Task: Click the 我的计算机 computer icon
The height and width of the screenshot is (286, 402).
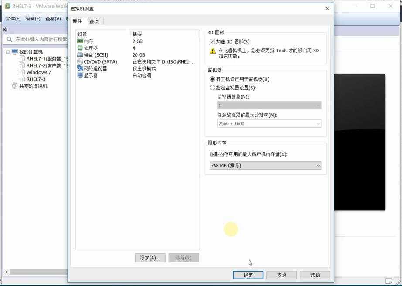Action: pos(15,51)
